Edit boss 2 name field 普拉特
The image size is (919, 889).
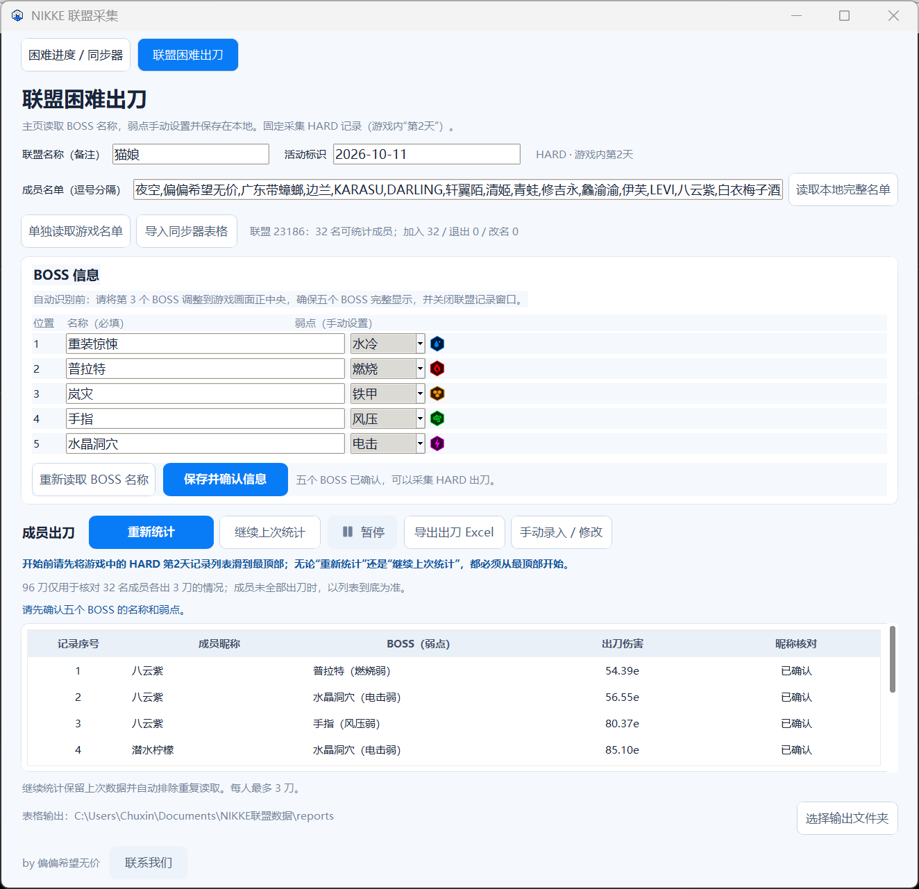point(205,369)
